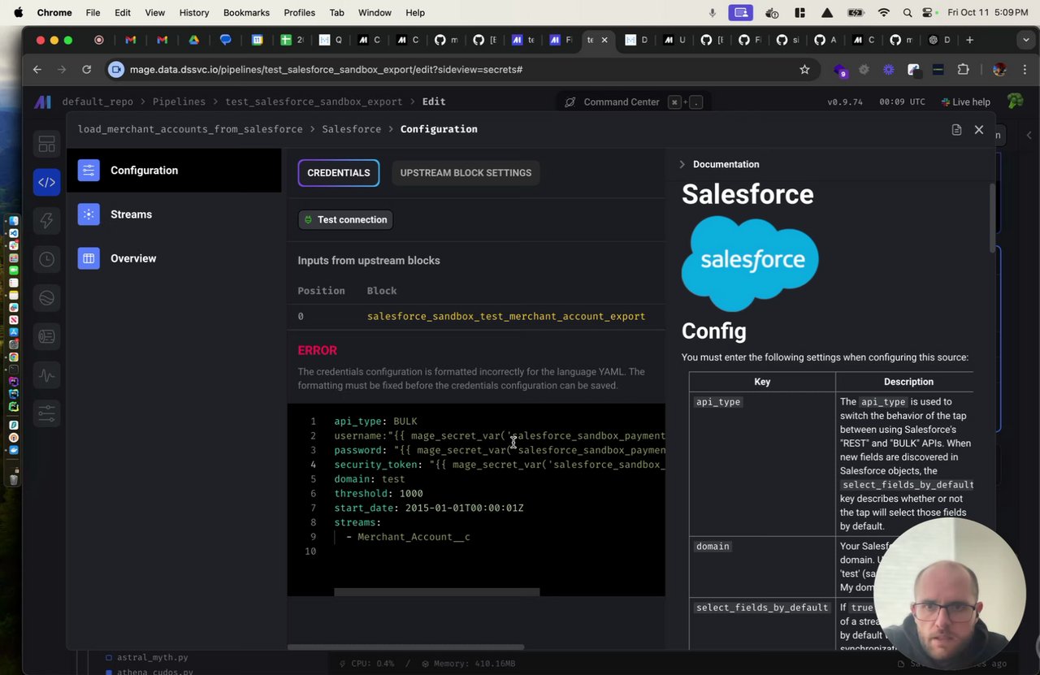Click the 'Merchant_Account__c' stream line
This screenshot has height=675, width=1040.
pos(408,537)
